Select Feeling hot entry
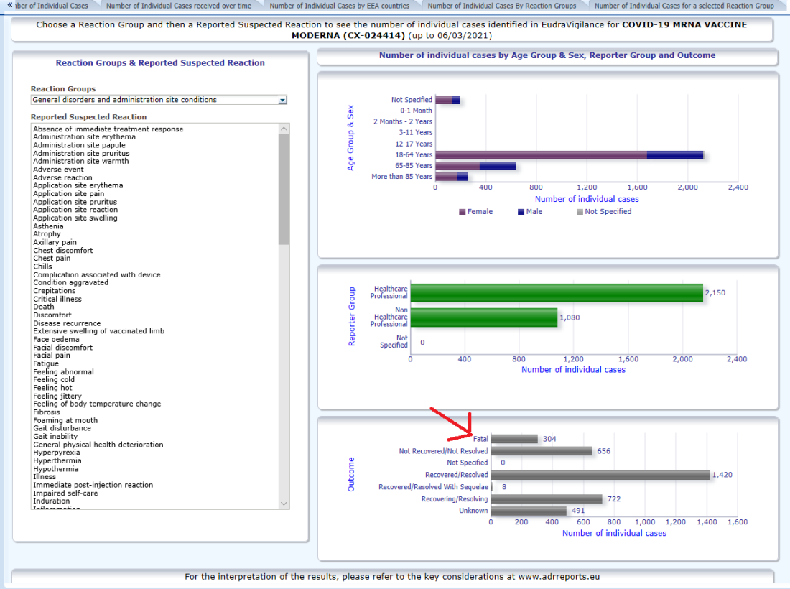This screenshot has height=589, width=790. point(52,388)
